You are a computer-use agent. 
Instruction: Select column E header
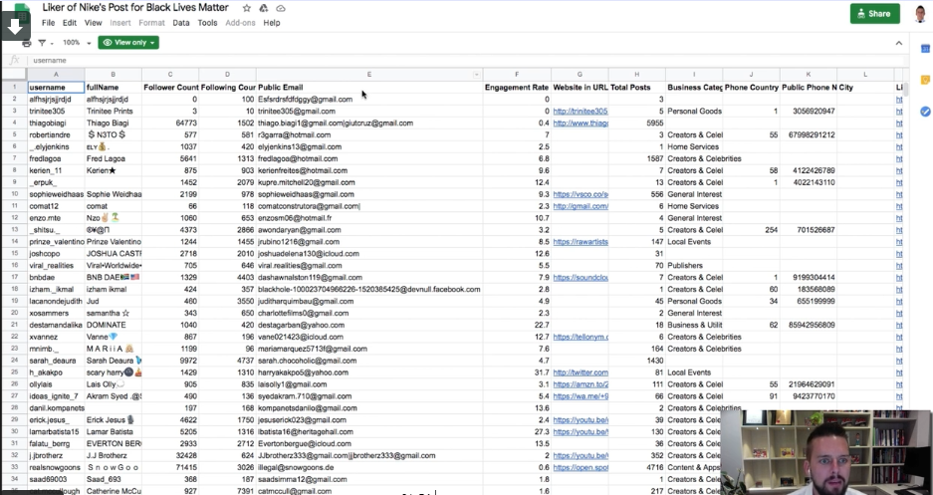pyautogui.click(x=368, y=75)
